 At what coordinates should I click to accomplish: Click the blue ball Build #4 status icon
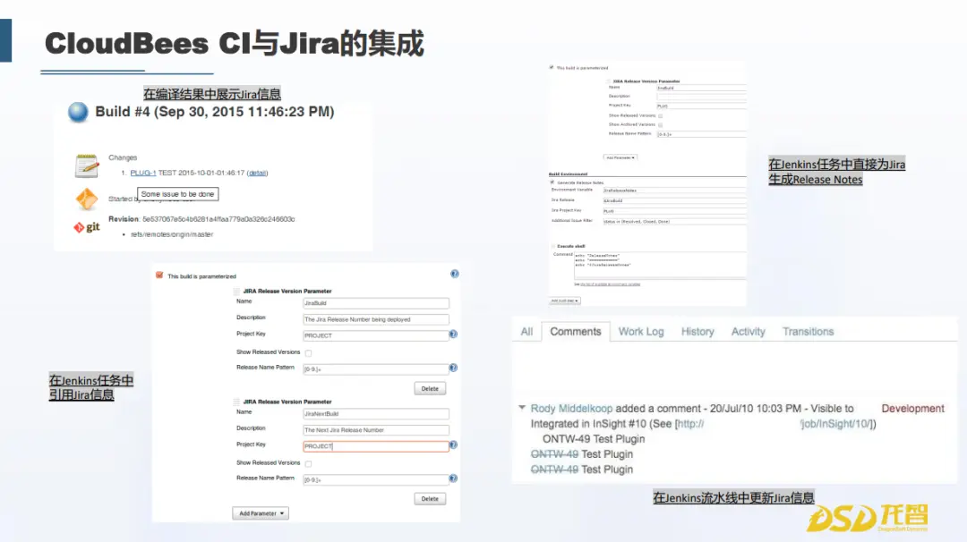pos(78,112)
